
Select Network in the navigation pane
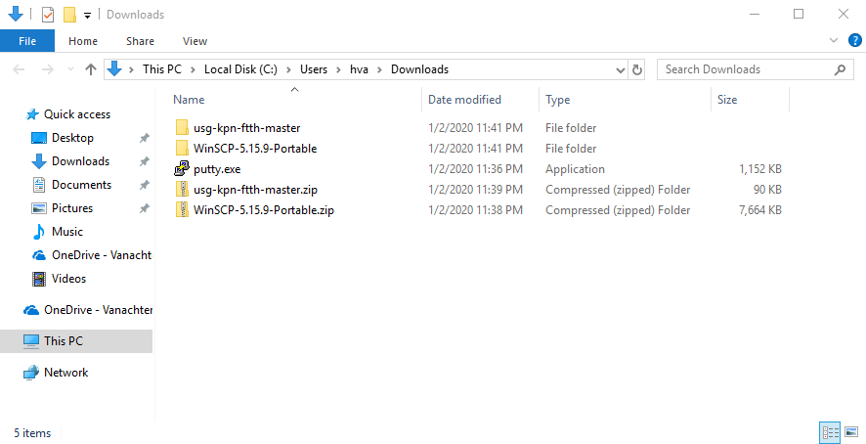65,373
